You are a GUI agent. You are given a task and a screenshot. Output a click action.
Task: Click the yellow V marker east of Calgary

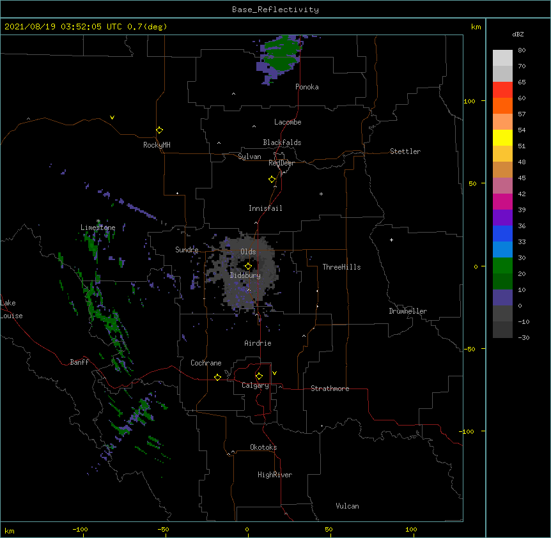pos(274,373)
